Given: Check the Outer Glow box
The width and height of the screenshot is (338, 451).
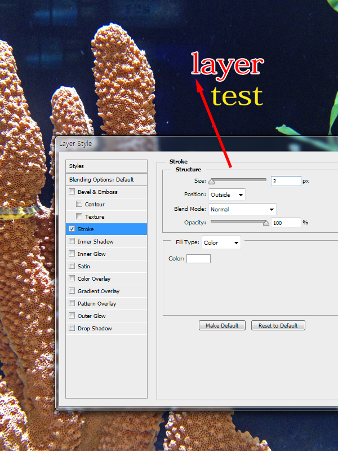Looking at the screenshot, I should pos(72,316).
